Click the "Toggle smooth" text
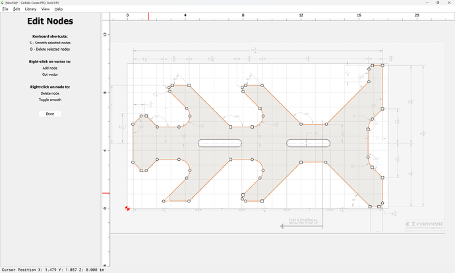The height and width of the screenshot is (273, 455). 50,100
